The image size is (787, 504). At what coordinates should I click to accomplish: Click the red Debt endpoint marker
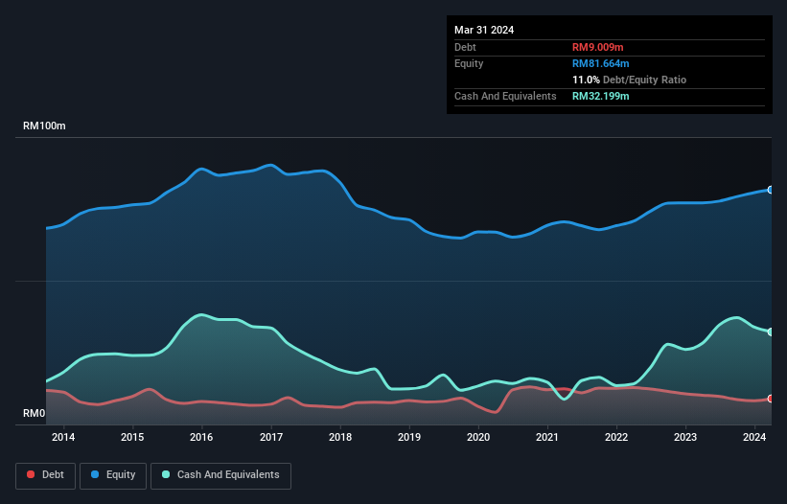coord(770,399)
